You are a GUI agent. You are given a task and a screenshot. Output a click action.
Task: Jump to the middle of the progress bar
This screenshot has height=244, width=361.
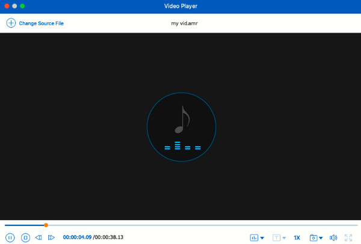181,225
